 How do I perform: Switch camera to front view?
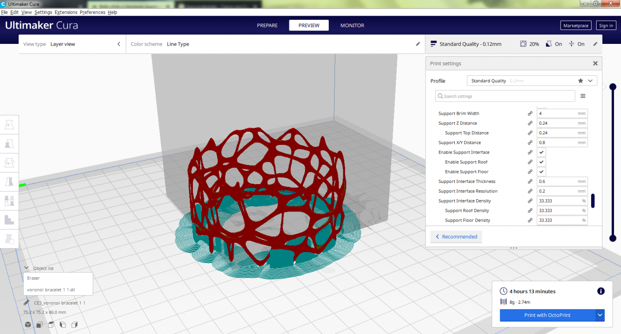39,325
